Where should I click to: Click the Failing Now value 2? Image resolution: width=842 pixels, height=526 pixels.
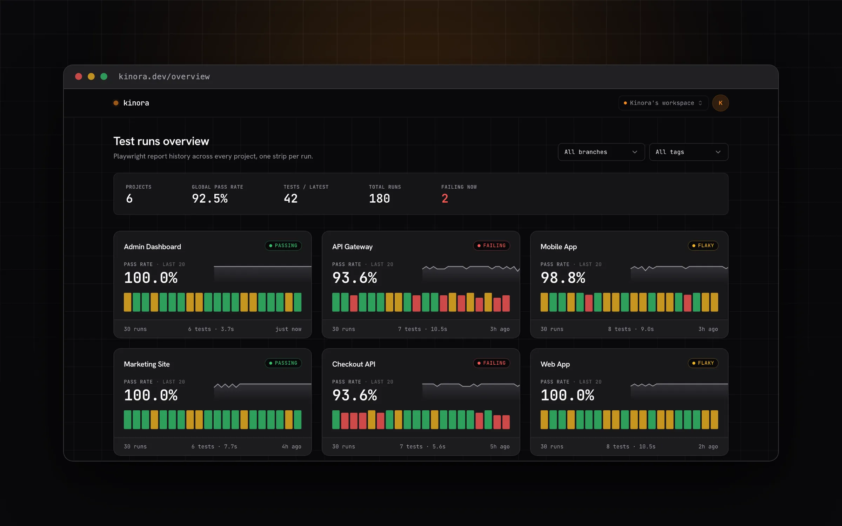(445, 198)
